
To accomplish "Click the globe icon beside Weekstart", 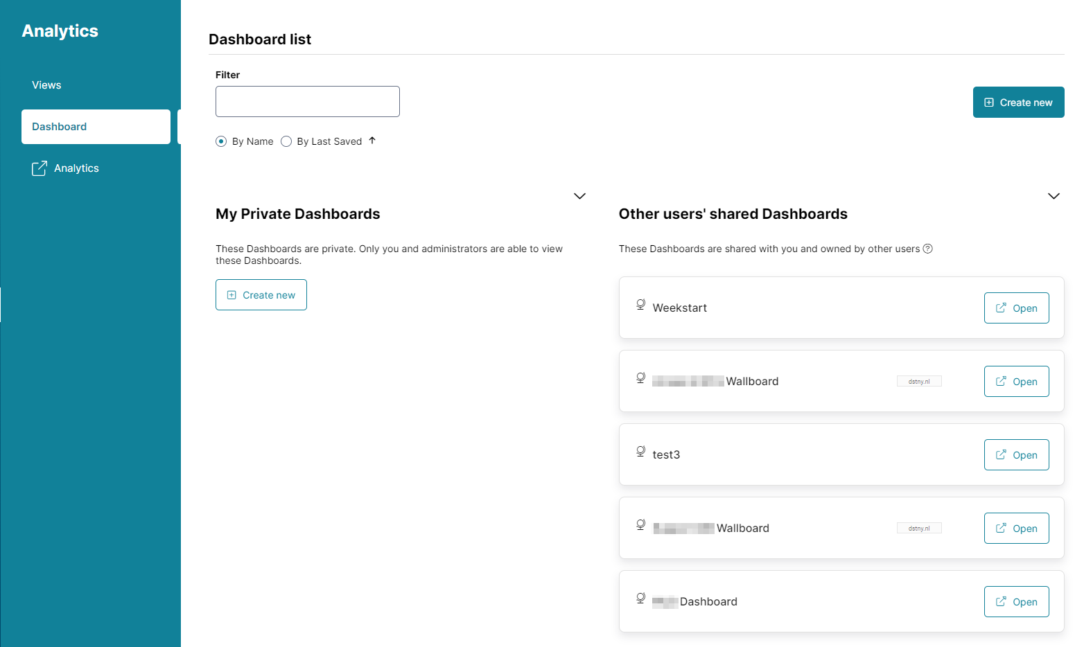I will tap(640, 305).
